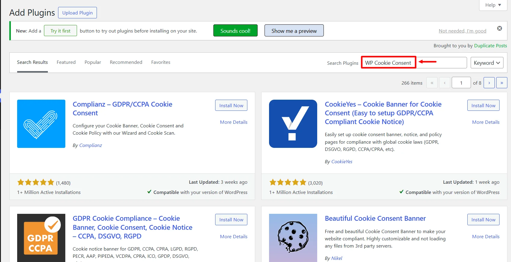Click the Sounds cool! button
The image size is (511, 262).
coord(235,30)
